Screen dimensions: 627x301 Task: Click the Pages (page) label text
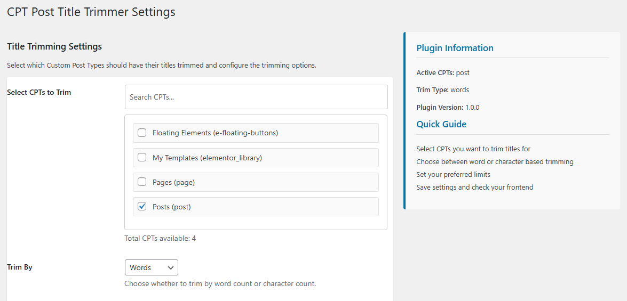(173, 182)
